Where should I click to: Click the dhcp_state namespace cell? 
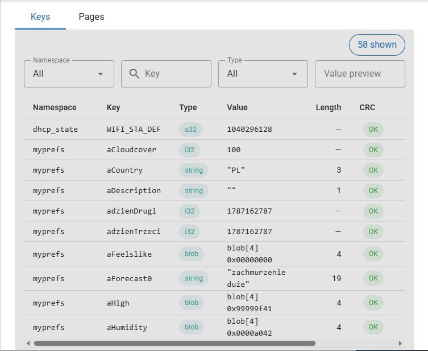click(x=55, y=129)
